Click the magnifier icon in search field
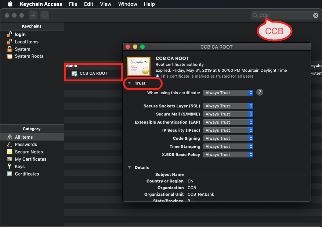 (255, 15)
